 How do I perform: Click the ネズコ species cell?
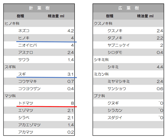24,31
